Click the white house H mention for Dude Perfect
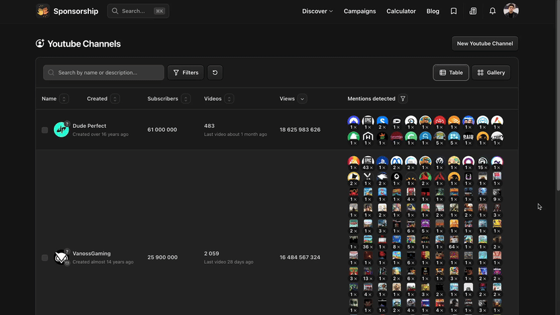This screenshot has height=315, width=560. click(x=368, y=137)
